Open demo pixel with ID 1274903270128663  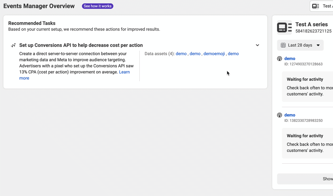tap(290, 59)
